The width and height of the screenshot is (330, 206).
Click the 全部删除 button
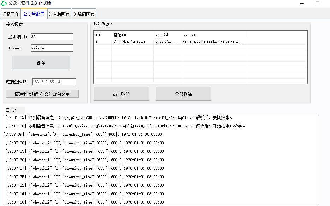pos(183,93)
